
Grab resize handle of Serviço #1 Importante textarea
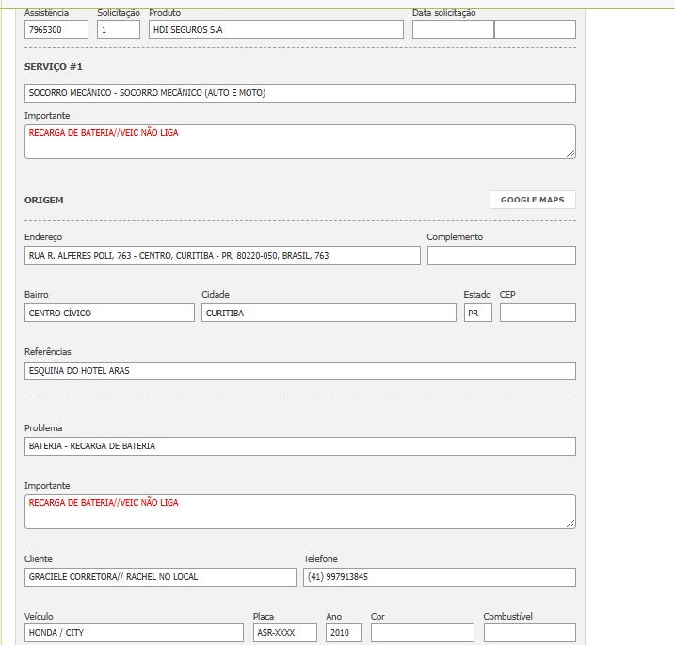pos(571,153)
